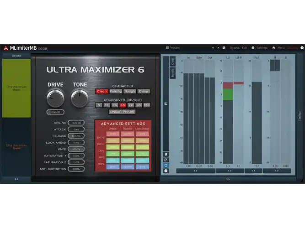Click the ANTI-DISTORTION value field
The image size is (305, 228).
click(x=76, y=169)
